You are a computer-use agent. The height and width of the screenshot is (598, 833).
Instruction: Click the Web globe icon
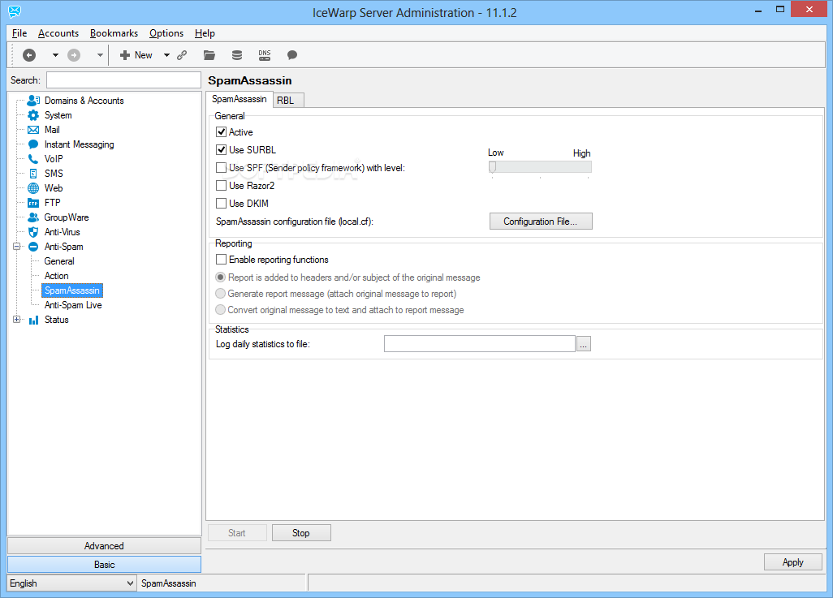33,188
